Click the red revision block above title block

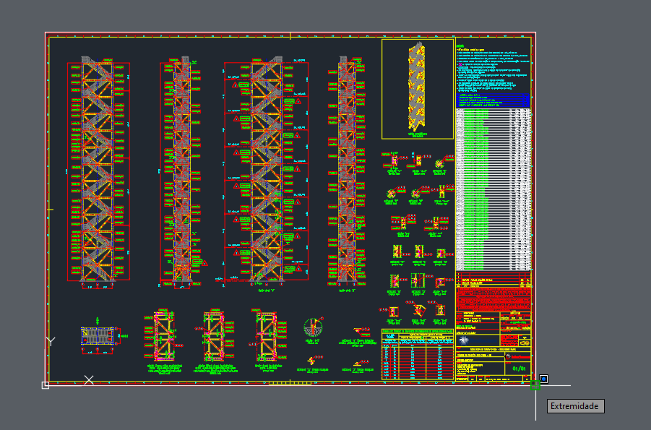(x=493, y=297)
